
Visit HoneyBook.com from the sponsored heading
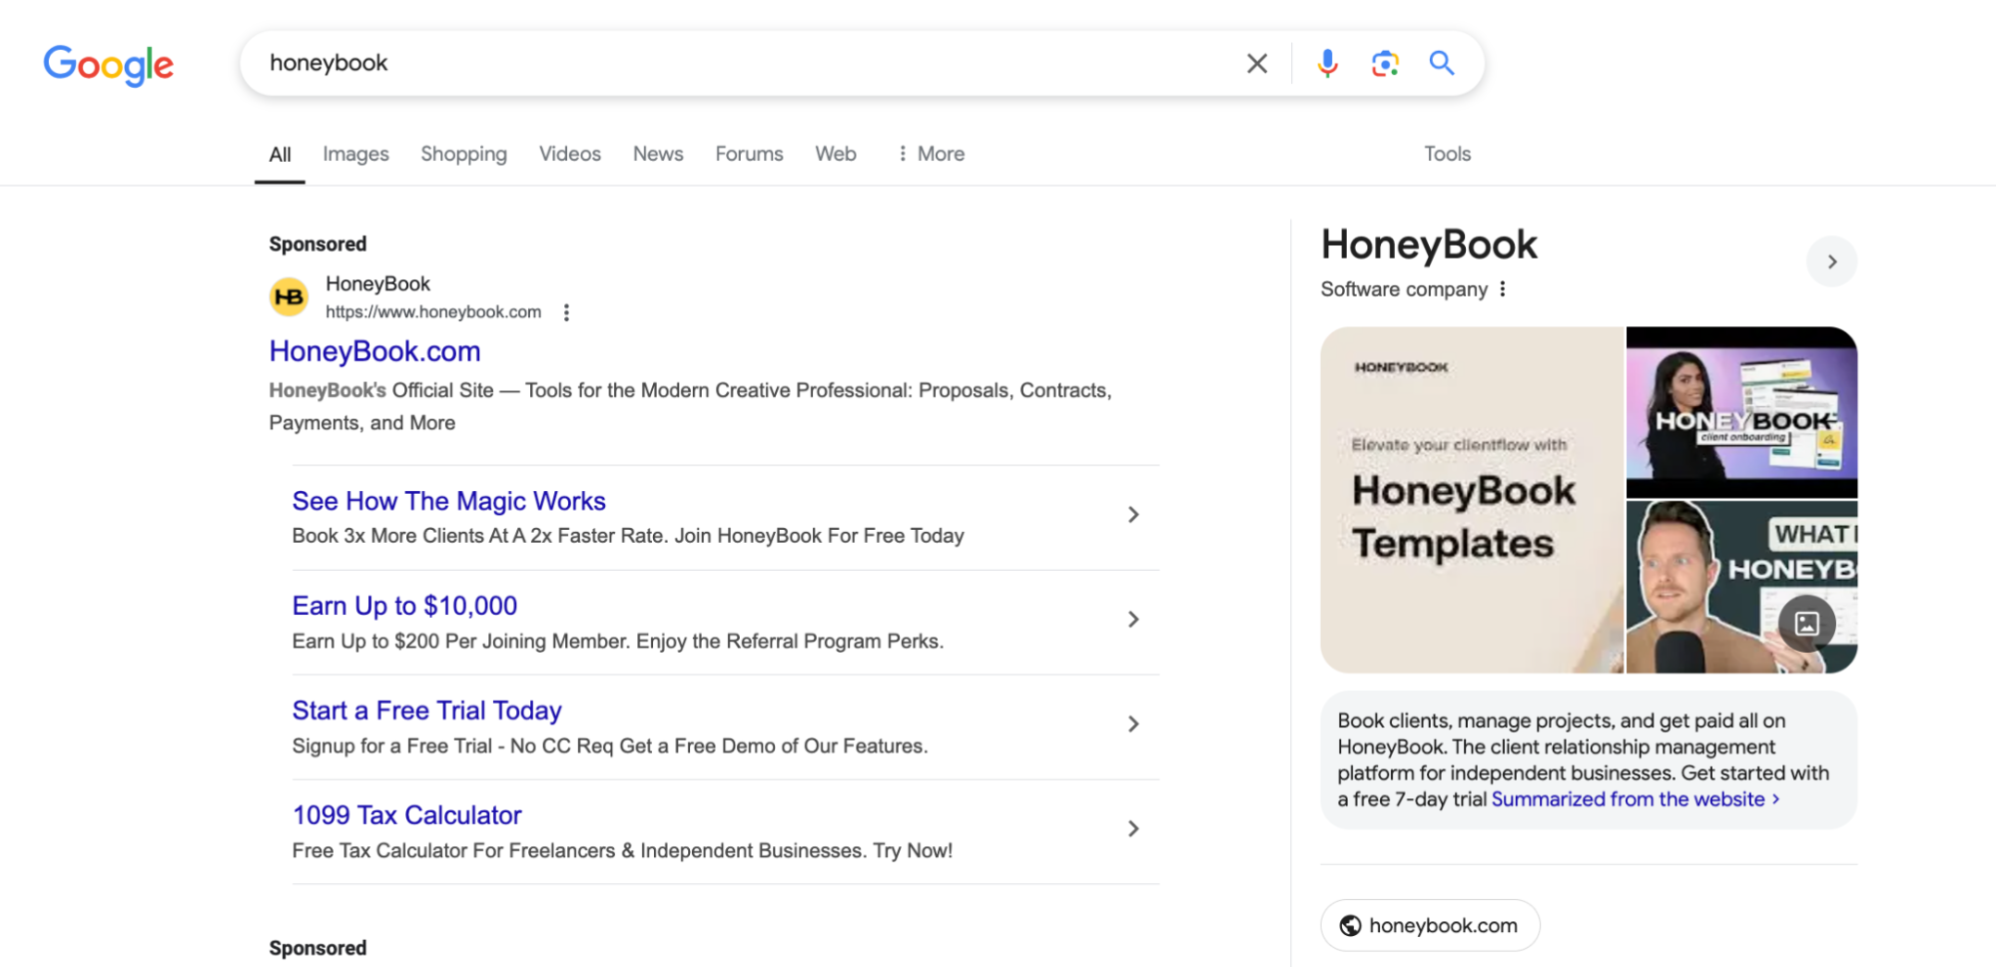pos(373,351)
